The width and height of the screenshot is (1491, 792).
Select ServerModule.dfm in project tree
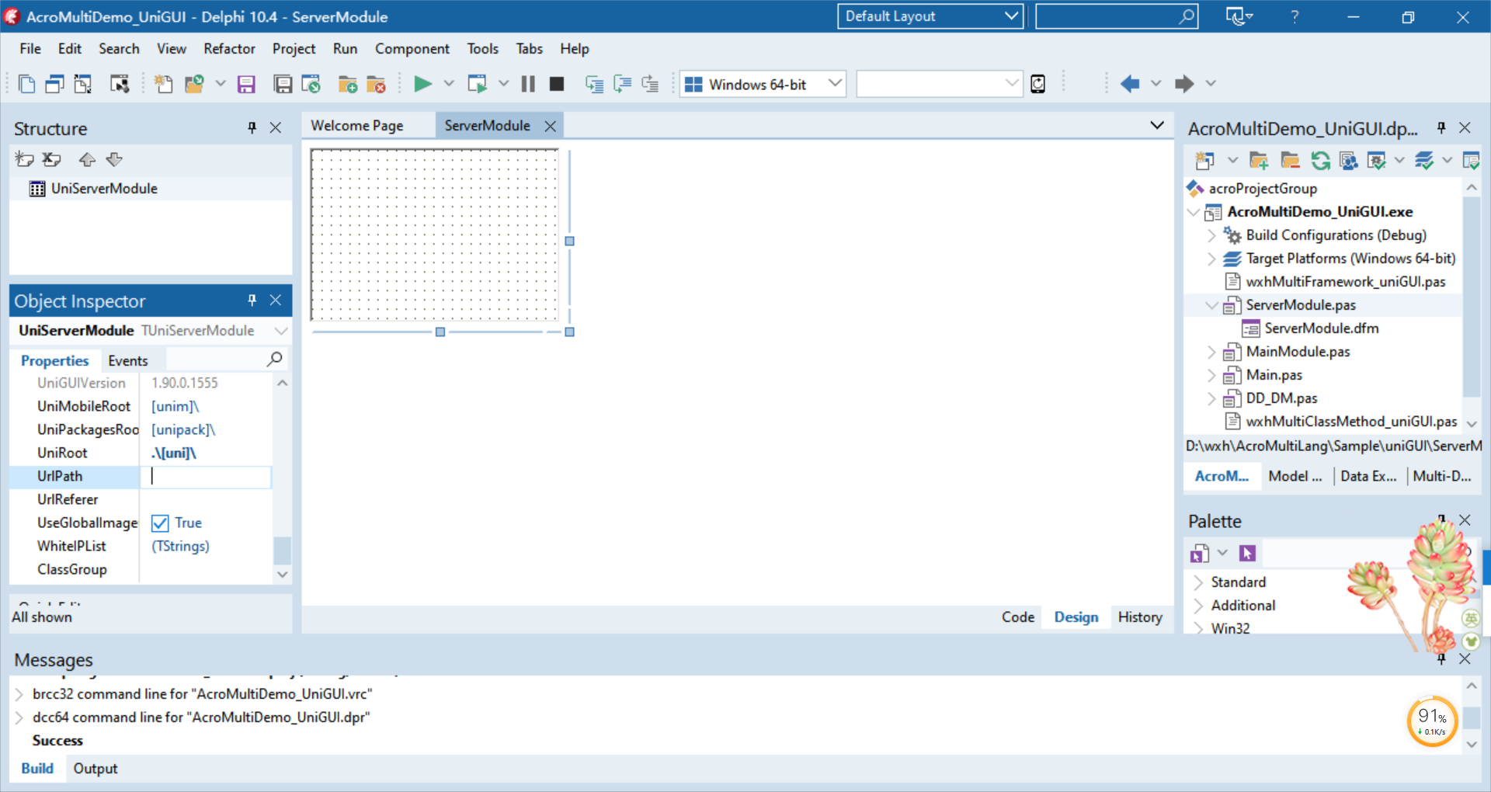click(x=1321, y=328)
